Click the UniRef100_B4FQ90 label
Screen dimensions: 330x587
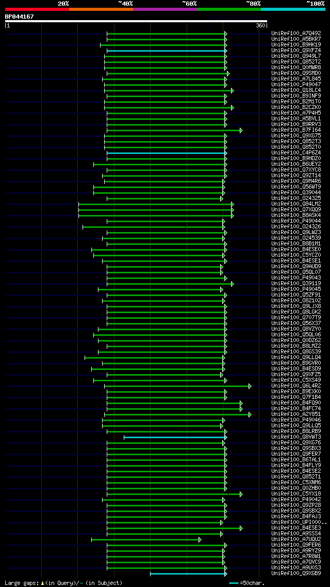296,403
